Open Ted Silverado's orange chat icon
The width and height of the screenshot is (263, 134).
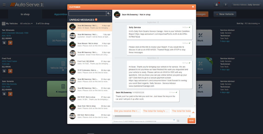point(10,43)
